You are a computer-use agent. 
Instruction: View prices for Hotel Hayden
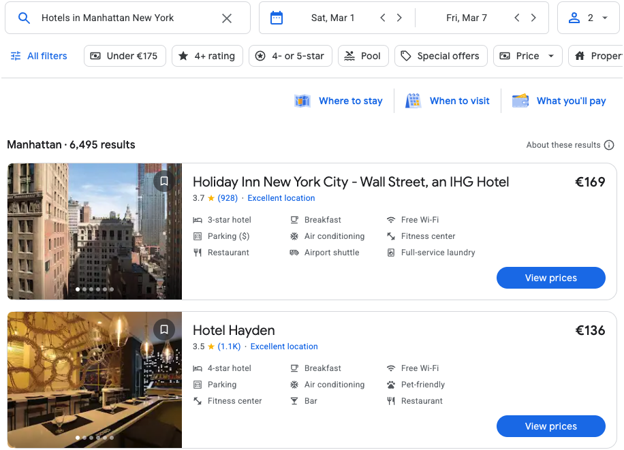tap(550, 426)
